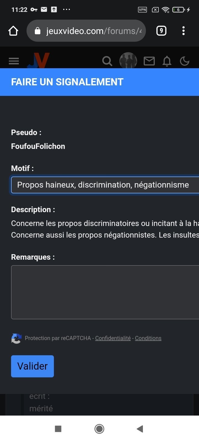
Task: Open recent apps with the square button
Action: coord(58,429)
